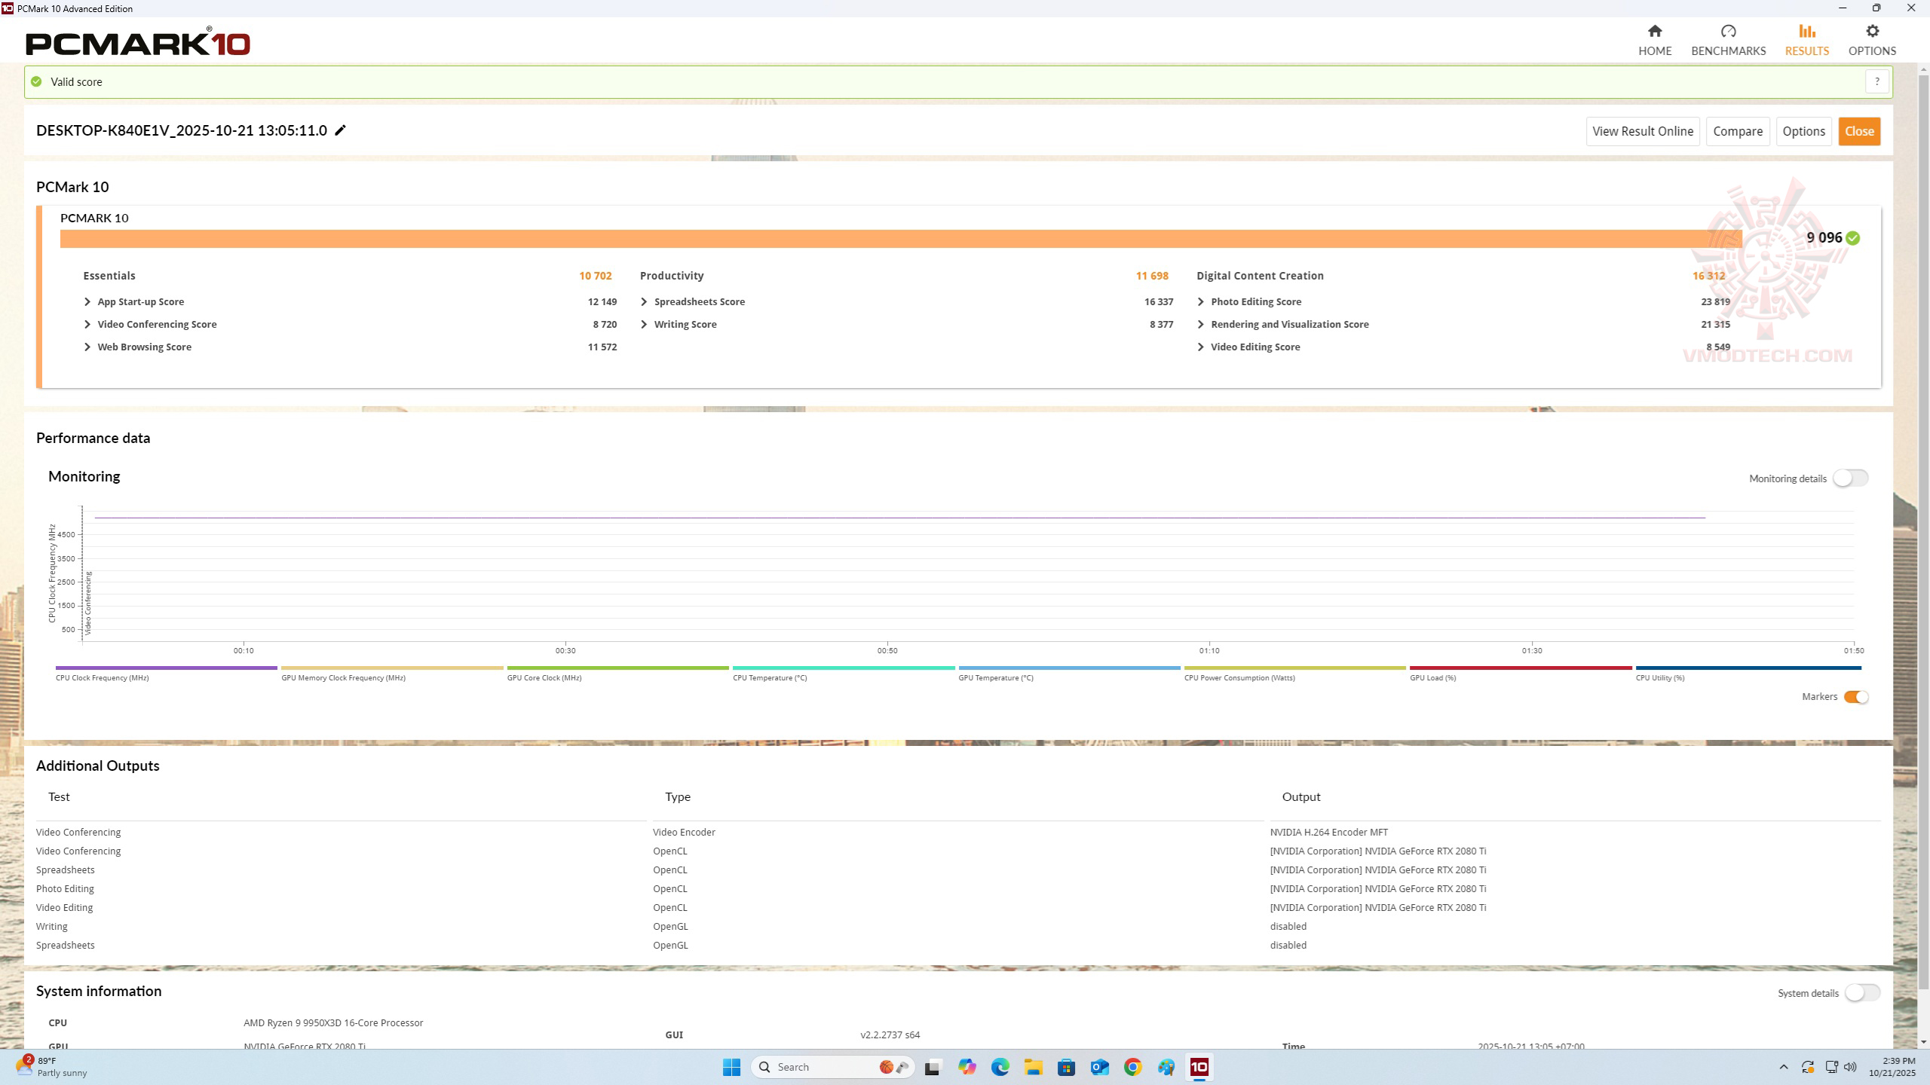This screenshot has width=1930, height=1085.
Task: Turn off the Markers toggle
Action: click(1855, 697)
